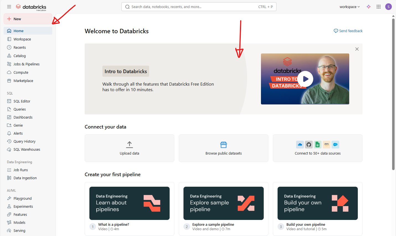
Task: Open the Databricks Assistant sparkle icon
Action: click(x=369, y=7)
